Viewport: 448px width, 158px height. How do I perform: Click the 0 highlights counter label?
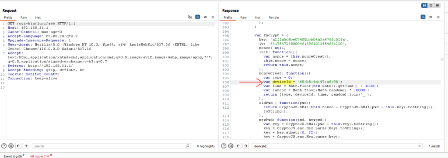(206, 146)
